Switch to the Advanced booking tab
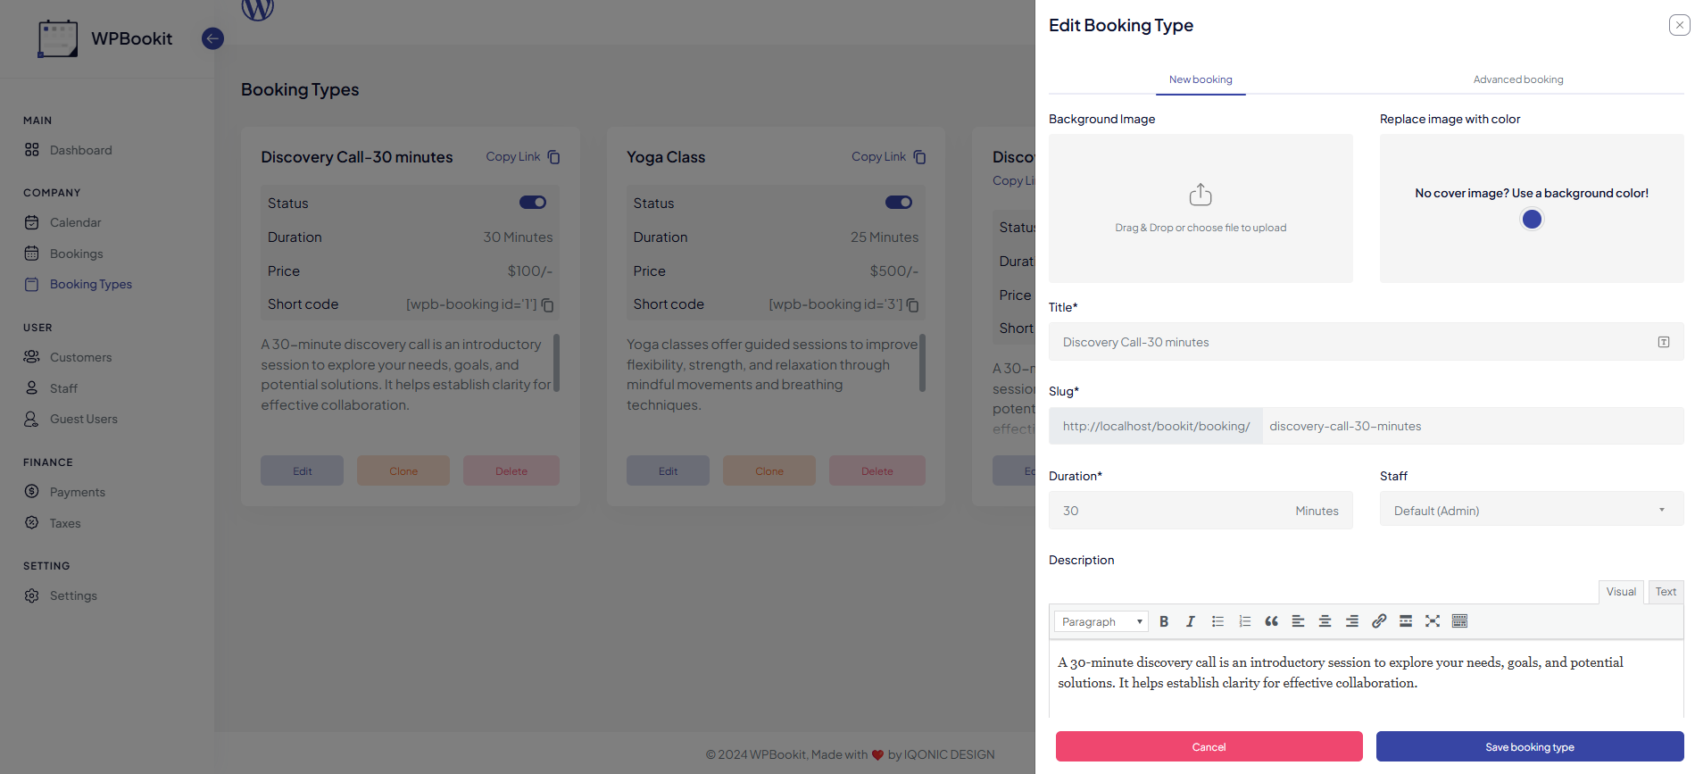The height and width of the screenshot is (774, 1695). [x=1518, y=79]
